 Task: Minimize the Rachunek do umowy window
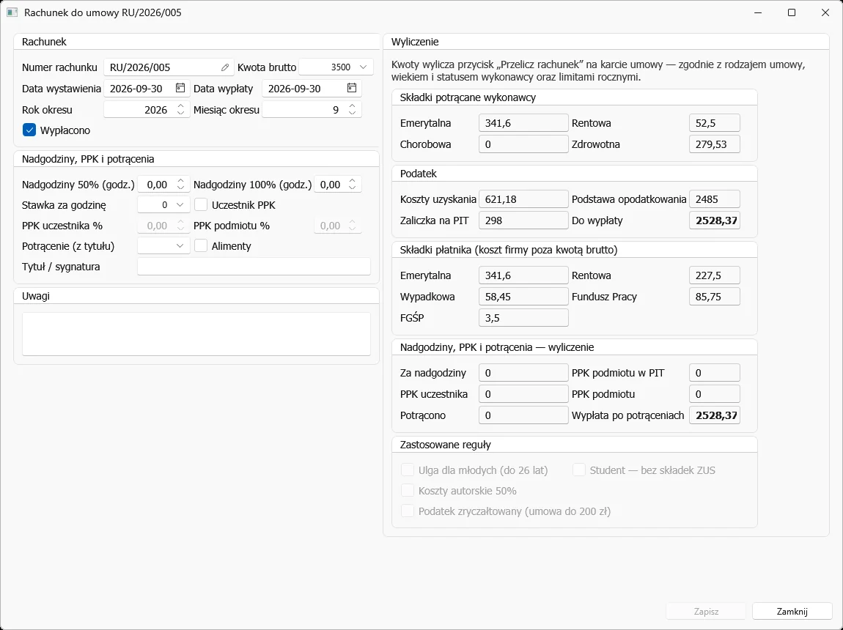click(x=758, y=12)
